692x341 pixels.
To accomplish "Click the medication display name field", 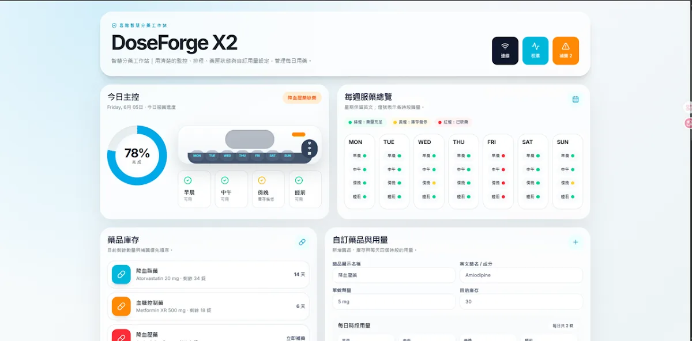I will tap(394, 275).
